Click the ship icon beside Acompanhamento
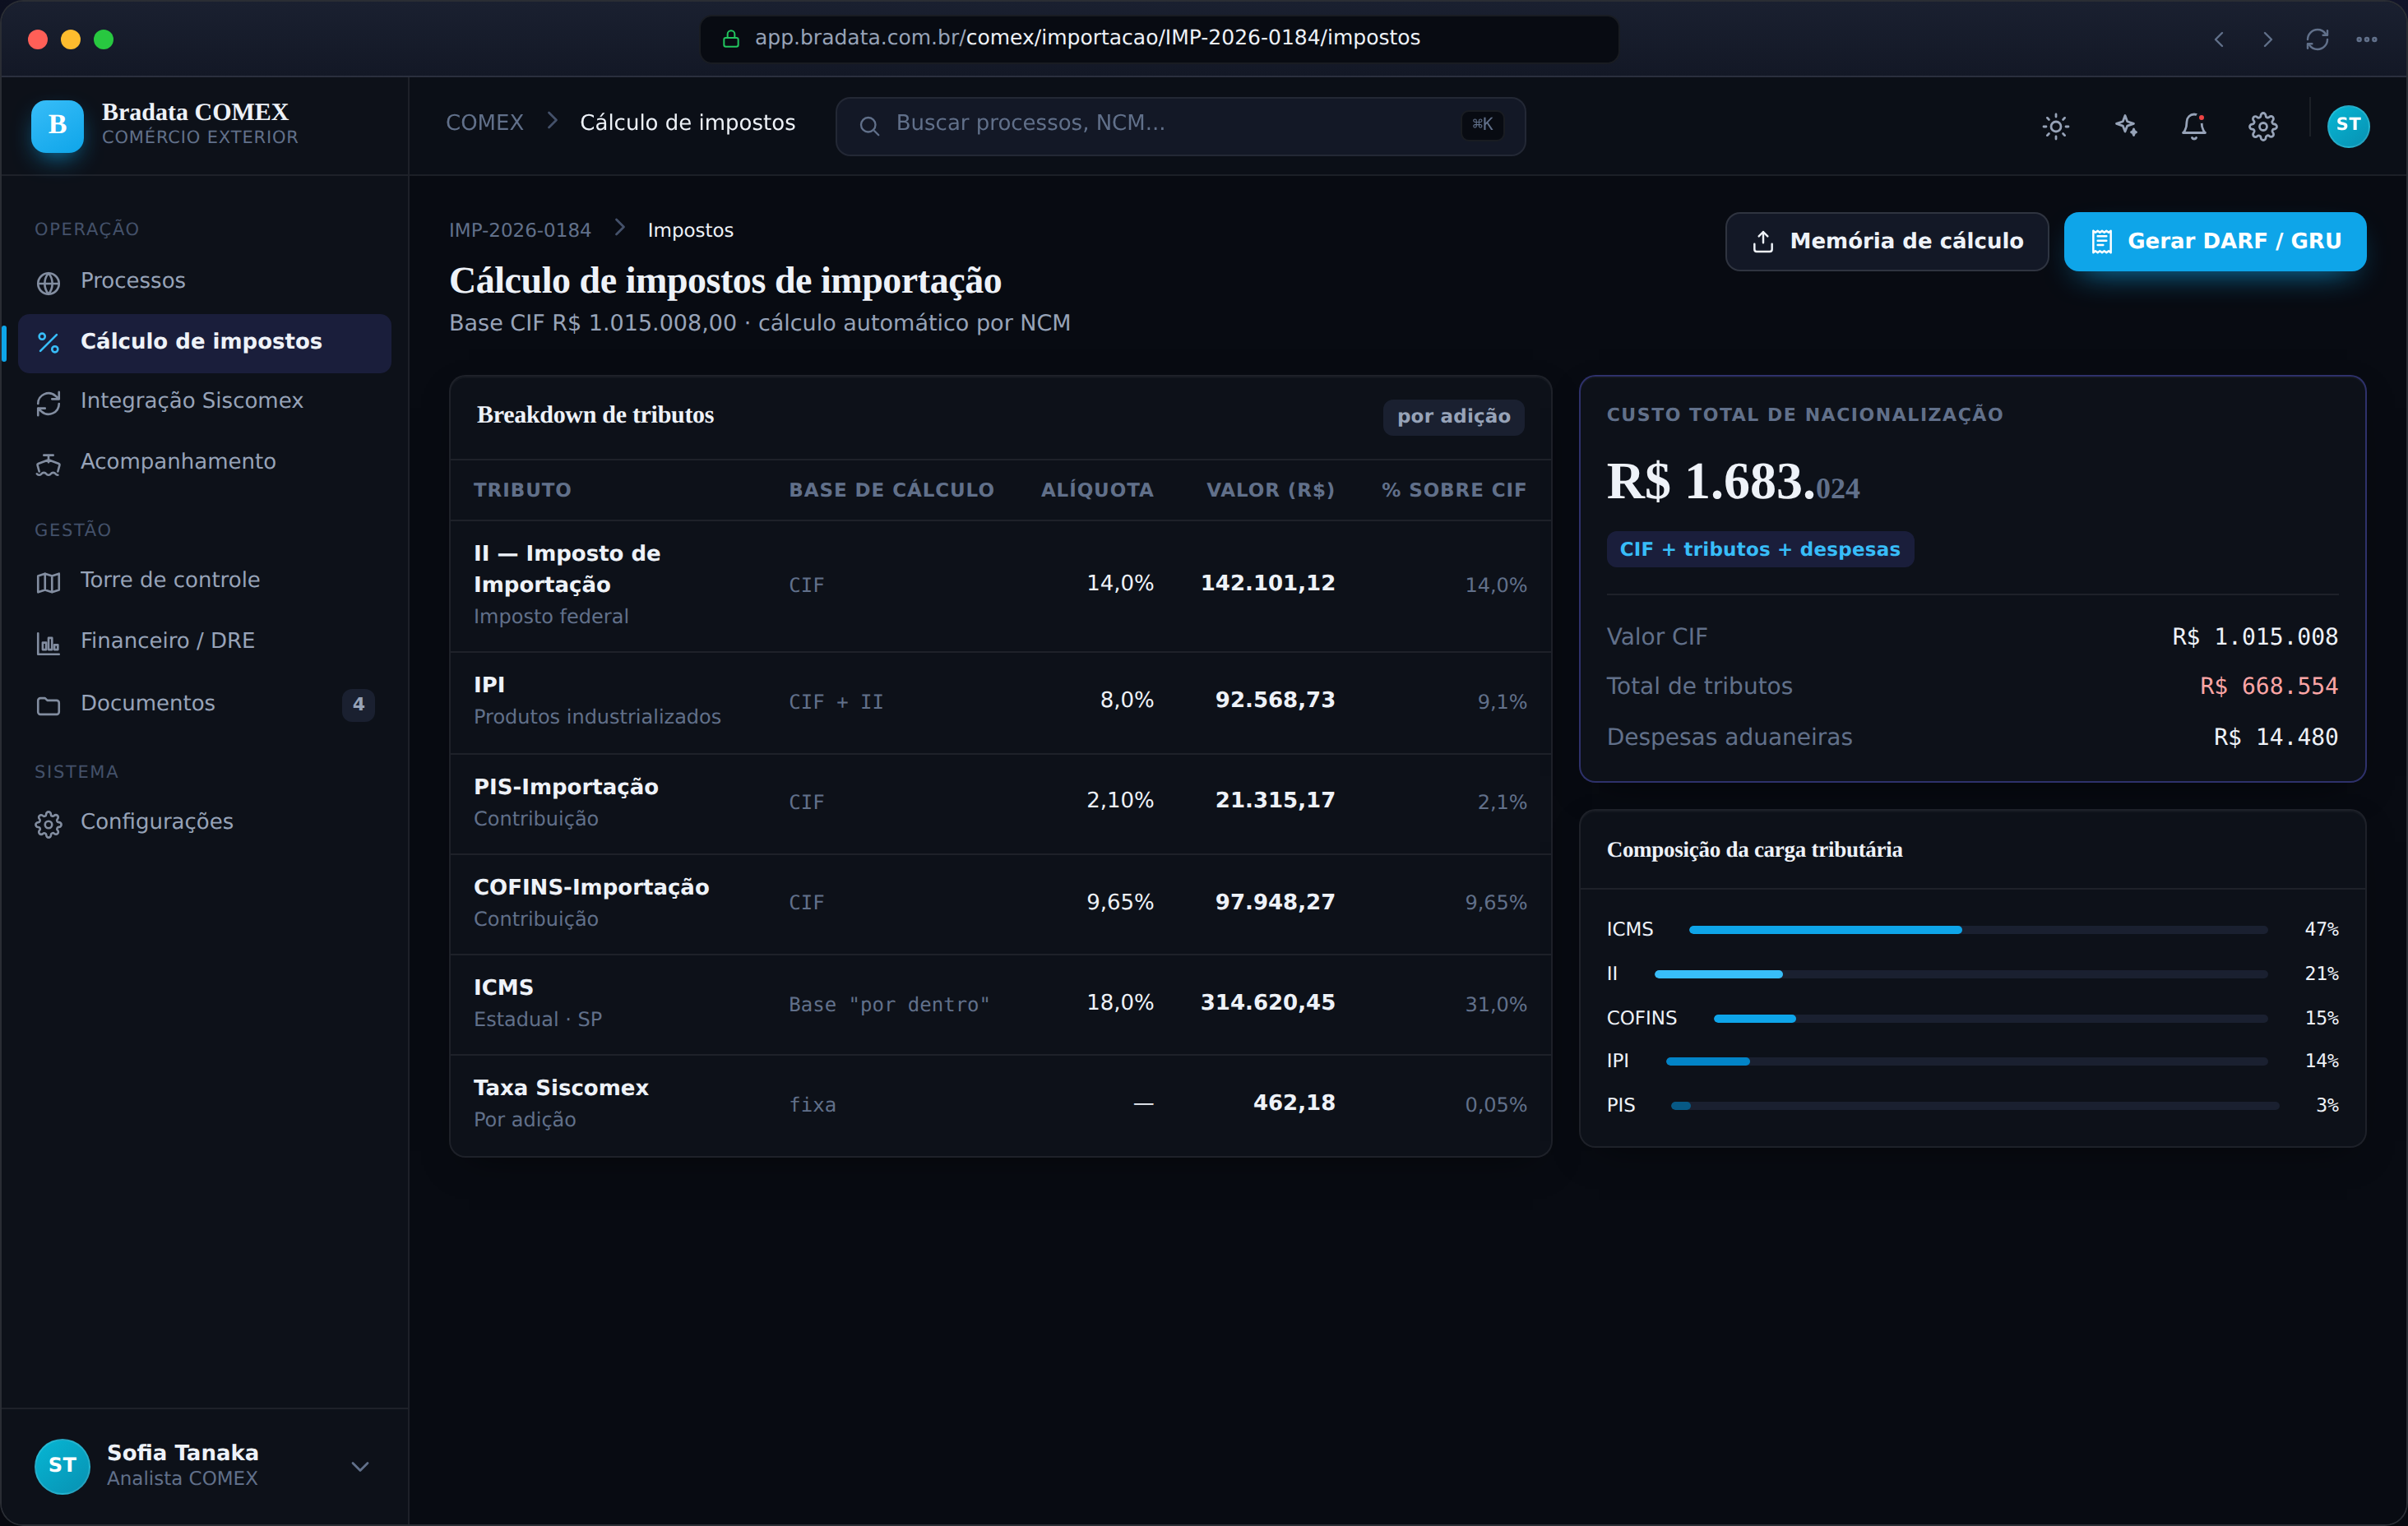The height and width of the screenshot is (1526, 2408). [48, 464]
